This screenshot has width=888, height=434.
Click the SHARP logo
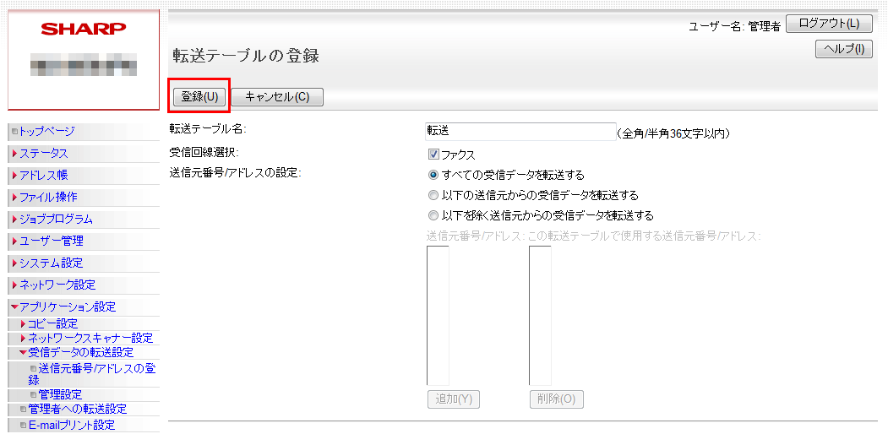(x=83, y=29)
